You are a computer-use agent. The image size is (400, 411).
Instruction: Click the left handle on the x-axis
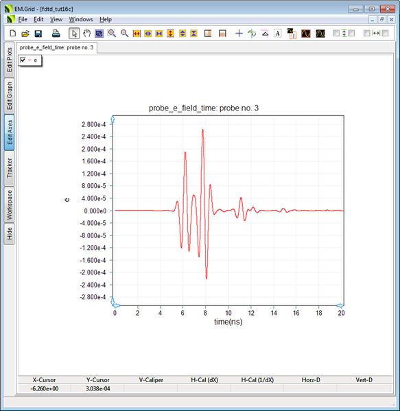[x=117, y=305]
